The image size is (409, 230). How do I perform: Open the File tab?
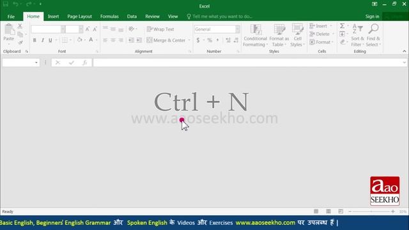(11, 17)
